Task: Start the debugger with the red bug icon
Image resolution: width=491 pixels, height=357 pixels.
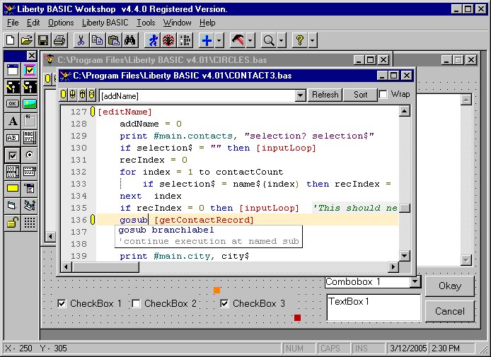Action: 168,40
